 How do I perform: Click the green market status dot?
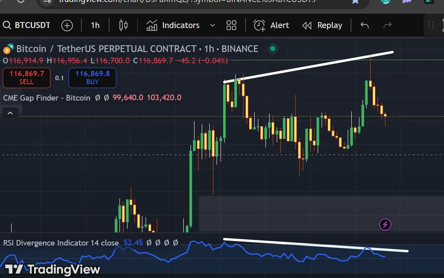pos(273,48)
